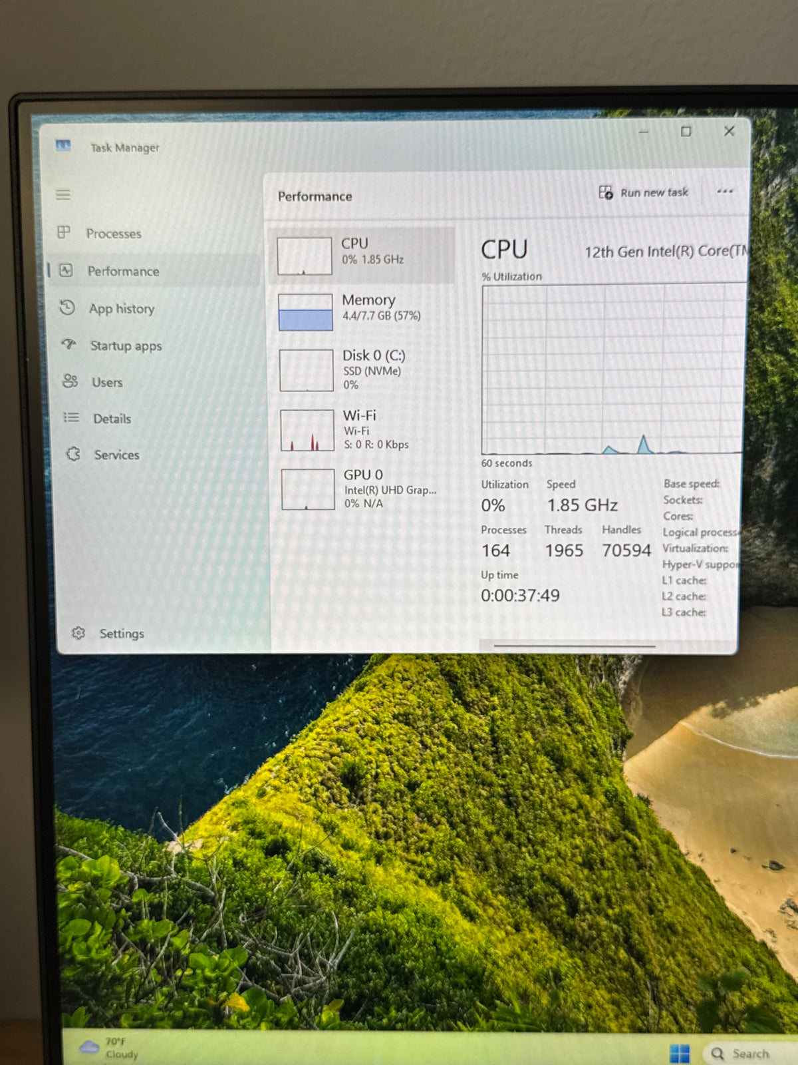Image resolution: width=798 pixels, height=1065 pixels.
Task: Click the 'S: 0 R: 0 Kbps' Wi-Fi text
Action: 376,445
